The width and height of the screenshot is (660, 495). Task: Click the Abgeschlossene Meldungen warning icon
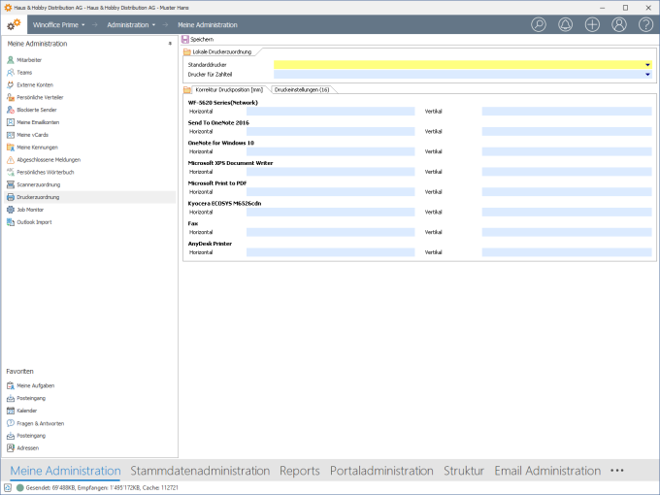[11, 159]
